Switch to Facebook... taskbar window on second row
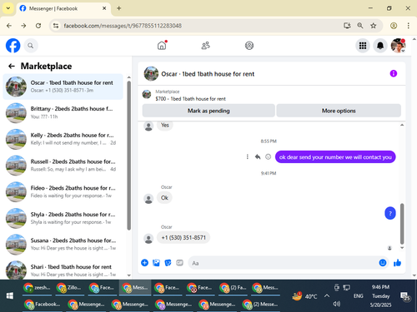 click(43, 305)
